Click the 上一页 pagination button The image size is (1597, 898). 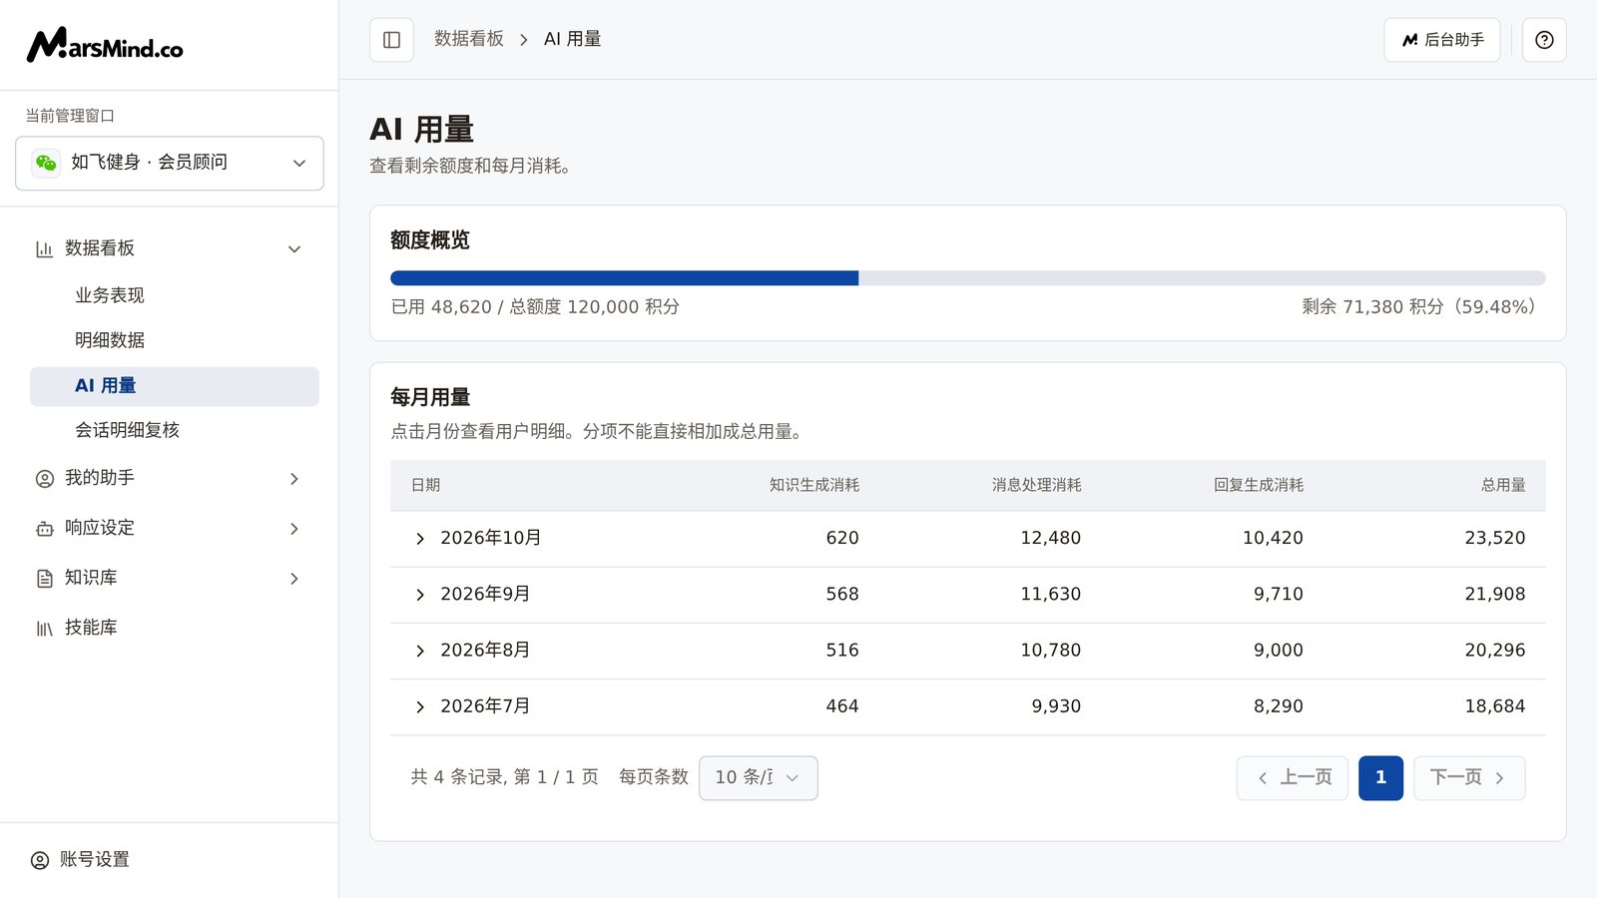pyautogui.click(x=1293, y=778)
